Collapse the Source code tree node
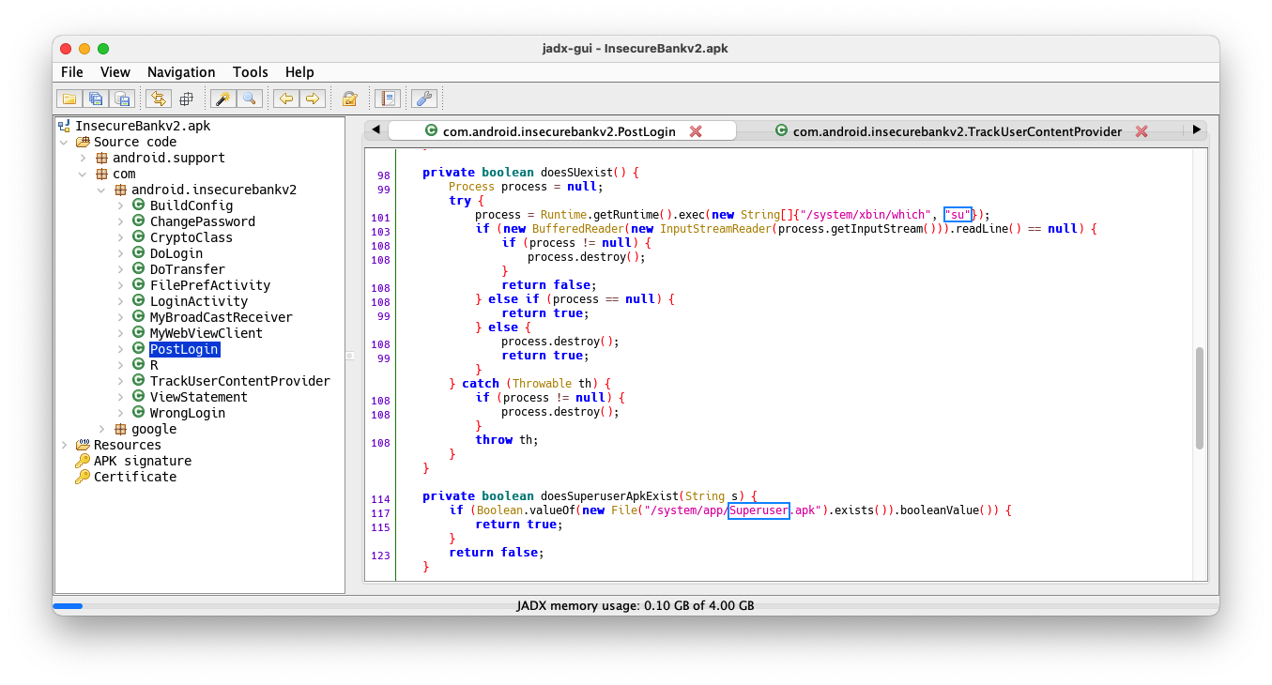The image size is (1272, 685). (64, 142)
